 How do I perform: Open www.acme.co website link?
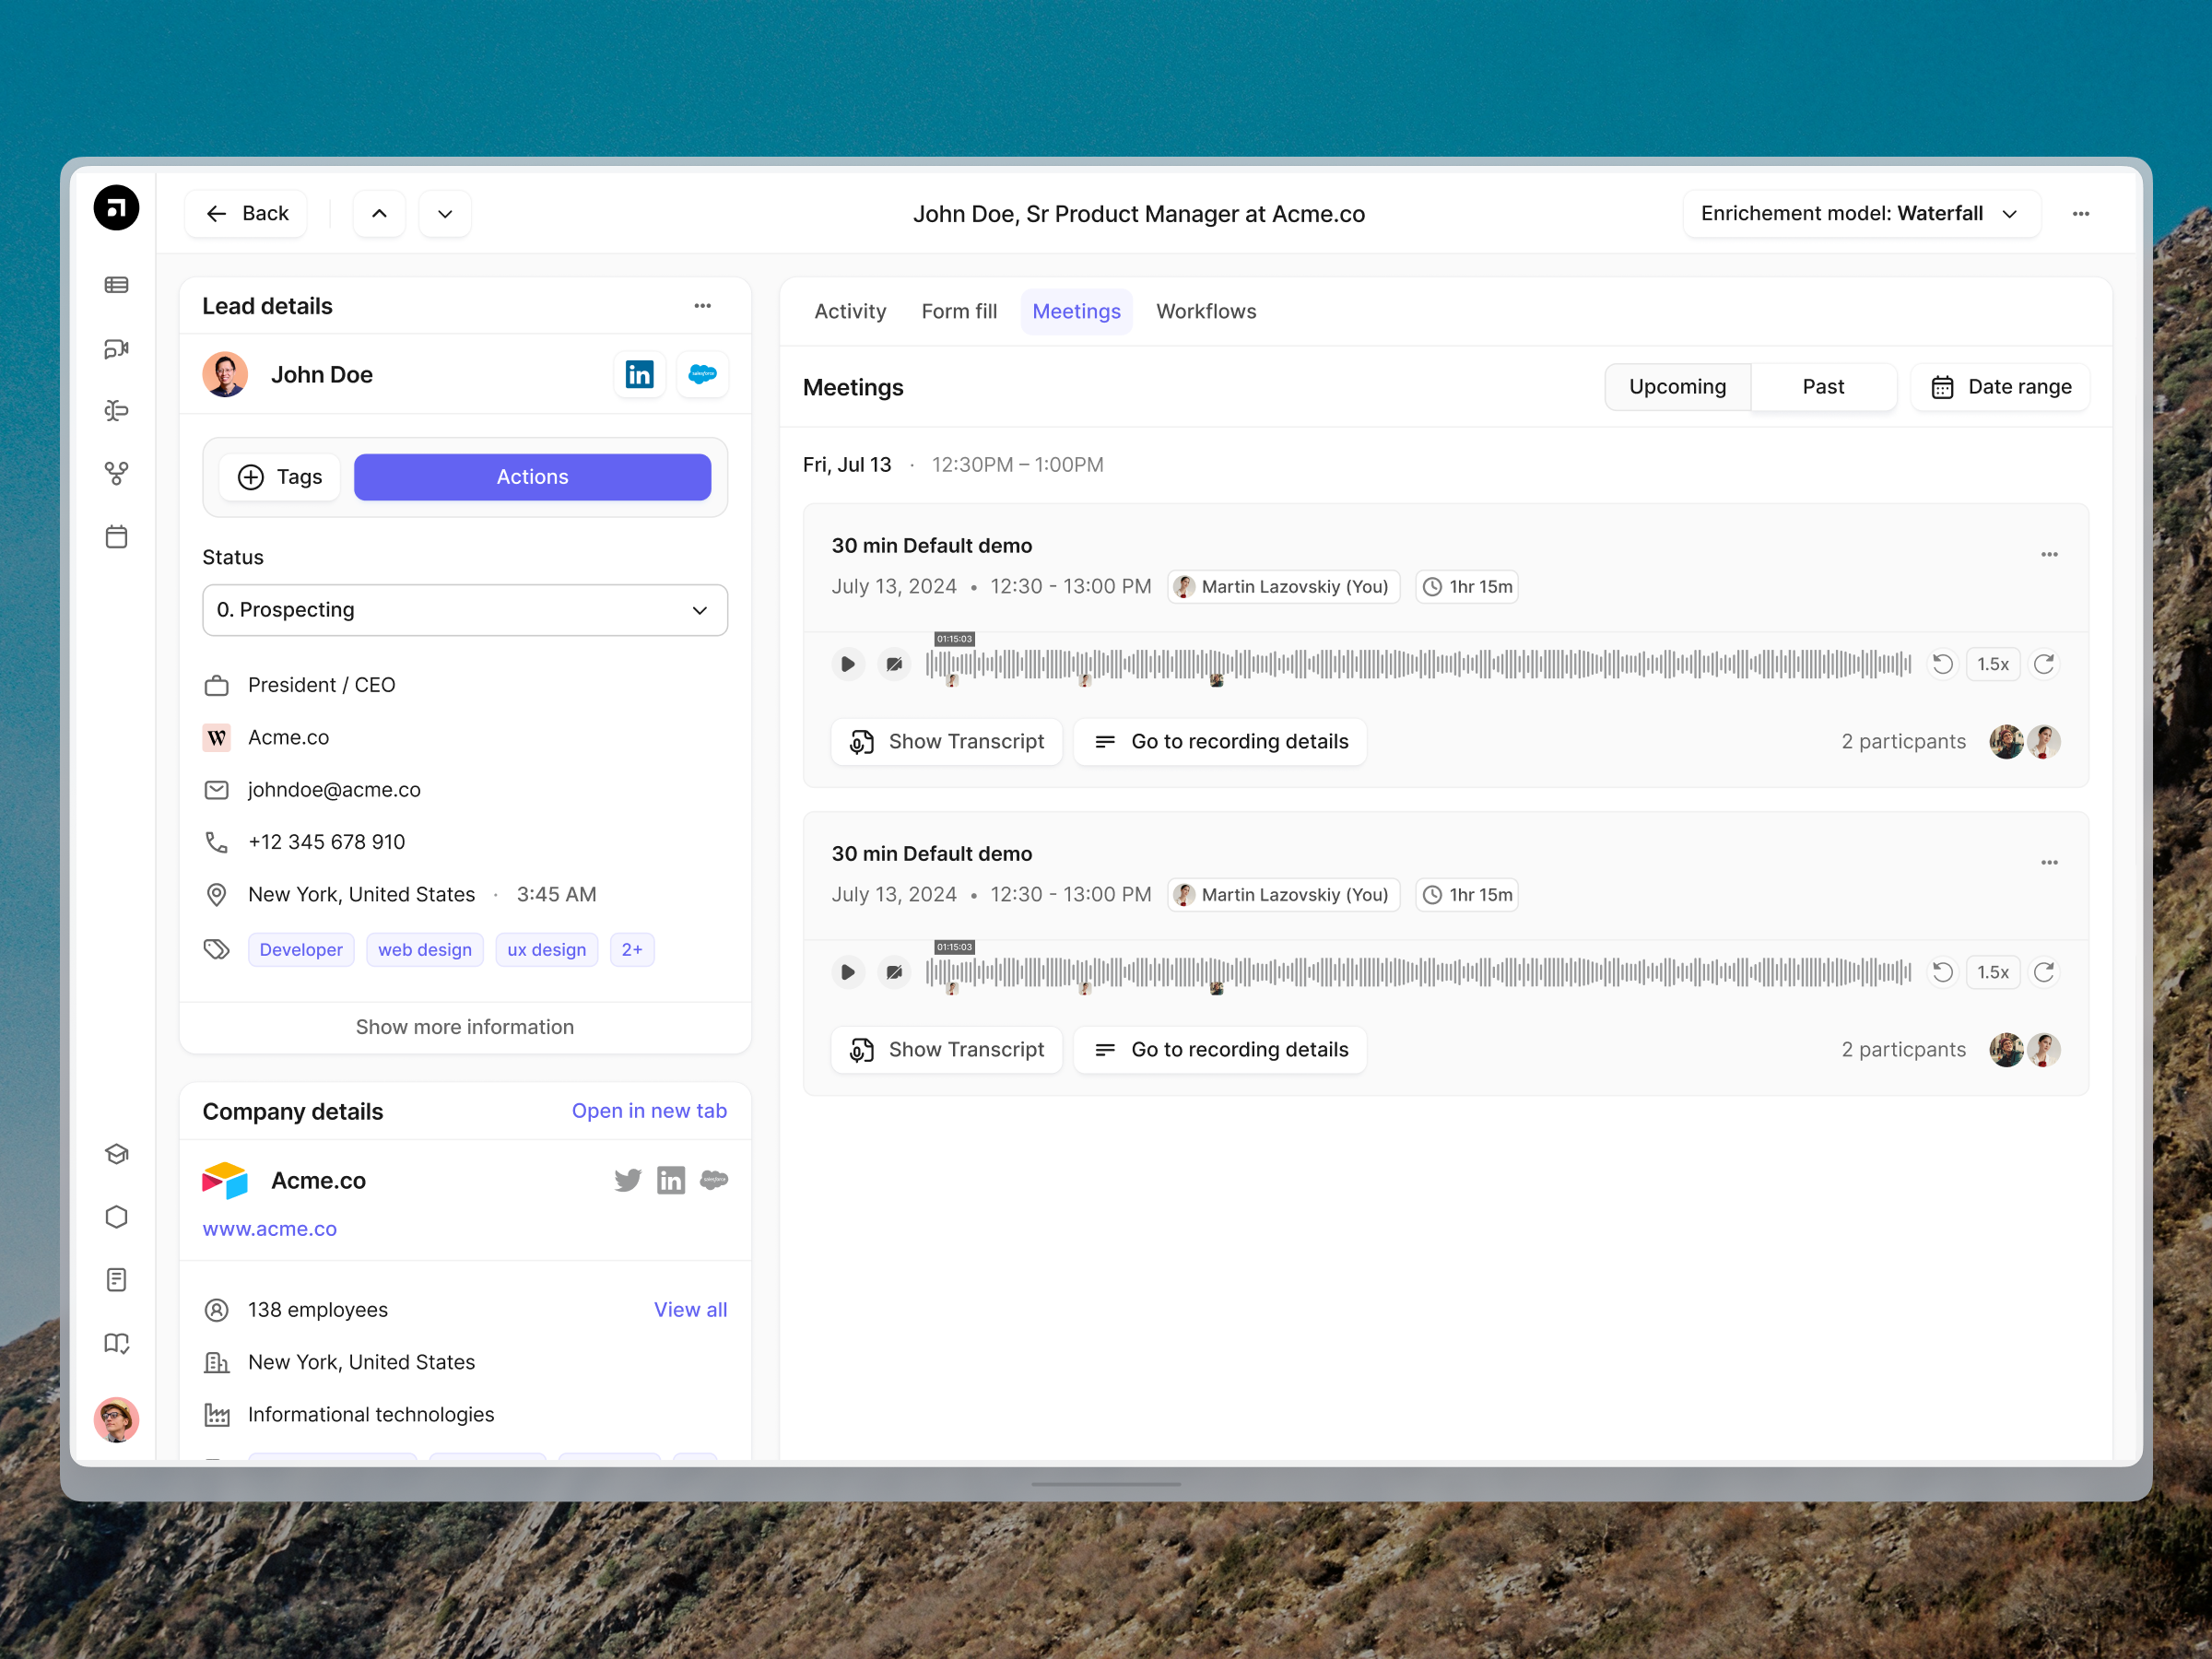[269, 1228]
